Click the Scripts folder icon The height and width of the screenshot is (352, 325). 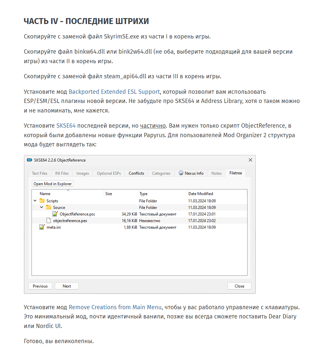point(42,200)
